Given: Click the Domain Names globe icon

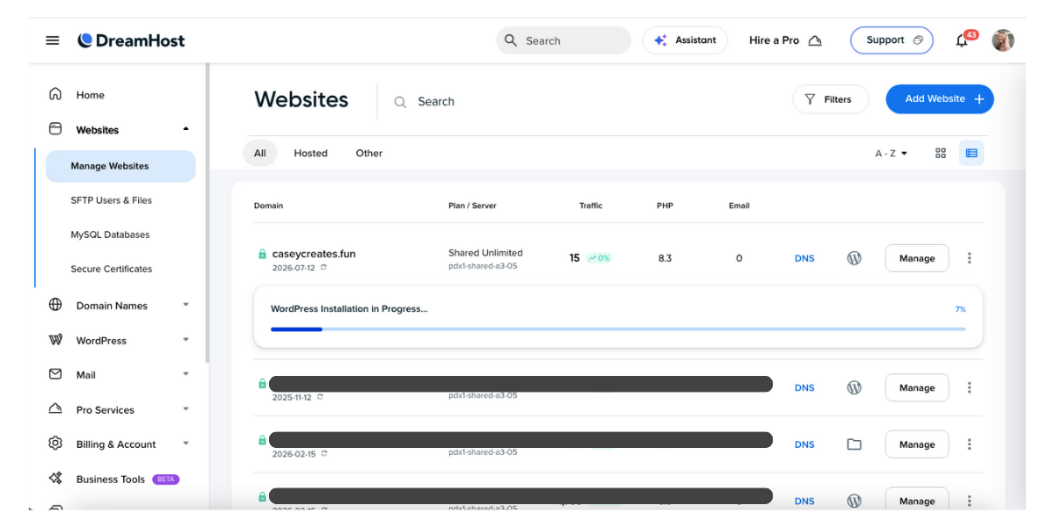Looking at the screenshot, I should tap(55, 305).
